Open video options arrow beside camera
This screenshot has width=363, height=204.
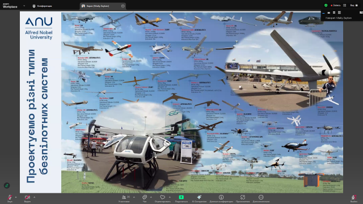(34, 197)
